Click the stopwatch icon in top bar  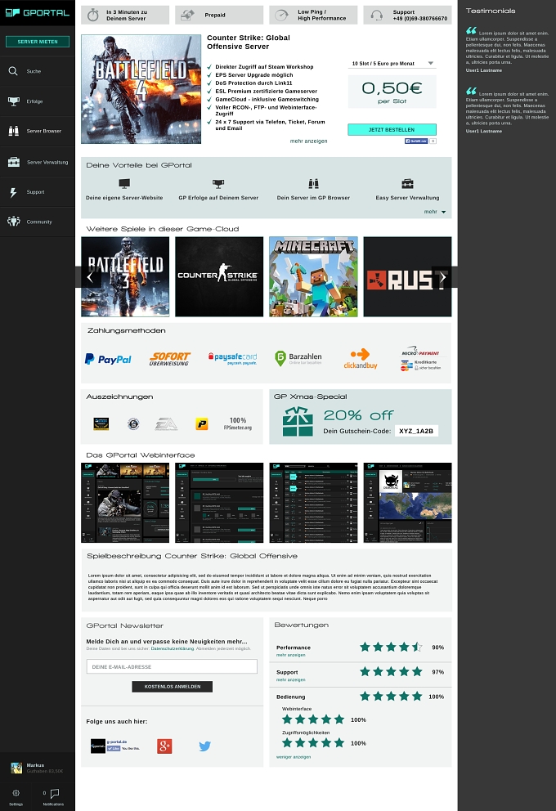coord(93,15)
